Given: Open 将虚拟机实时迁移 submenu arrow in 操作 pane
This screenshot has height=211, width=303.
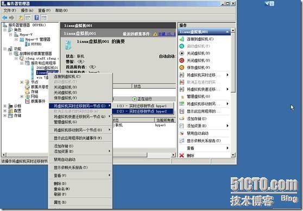Looking at the screenshot, I should coord(228,75).
